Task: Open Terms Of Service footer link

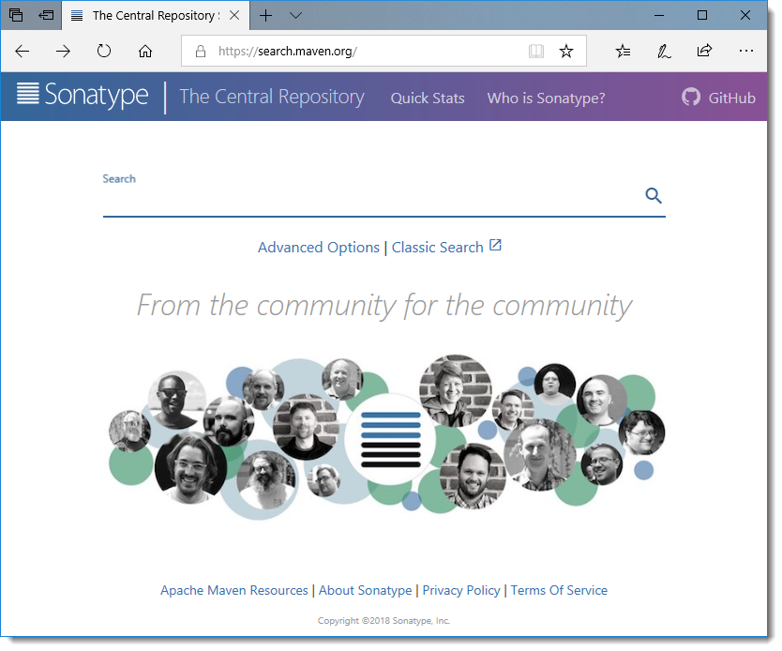Action: coord(559,591)
